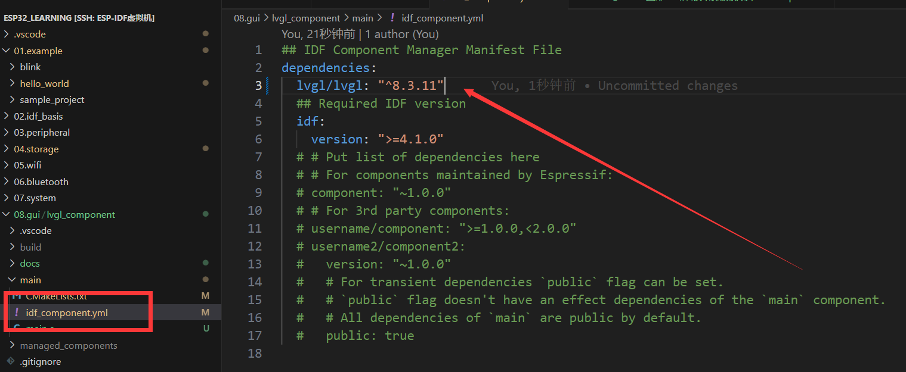
Task: Collapse the 01.example folder
Action: pyautogui.click(x=7, y=51)
